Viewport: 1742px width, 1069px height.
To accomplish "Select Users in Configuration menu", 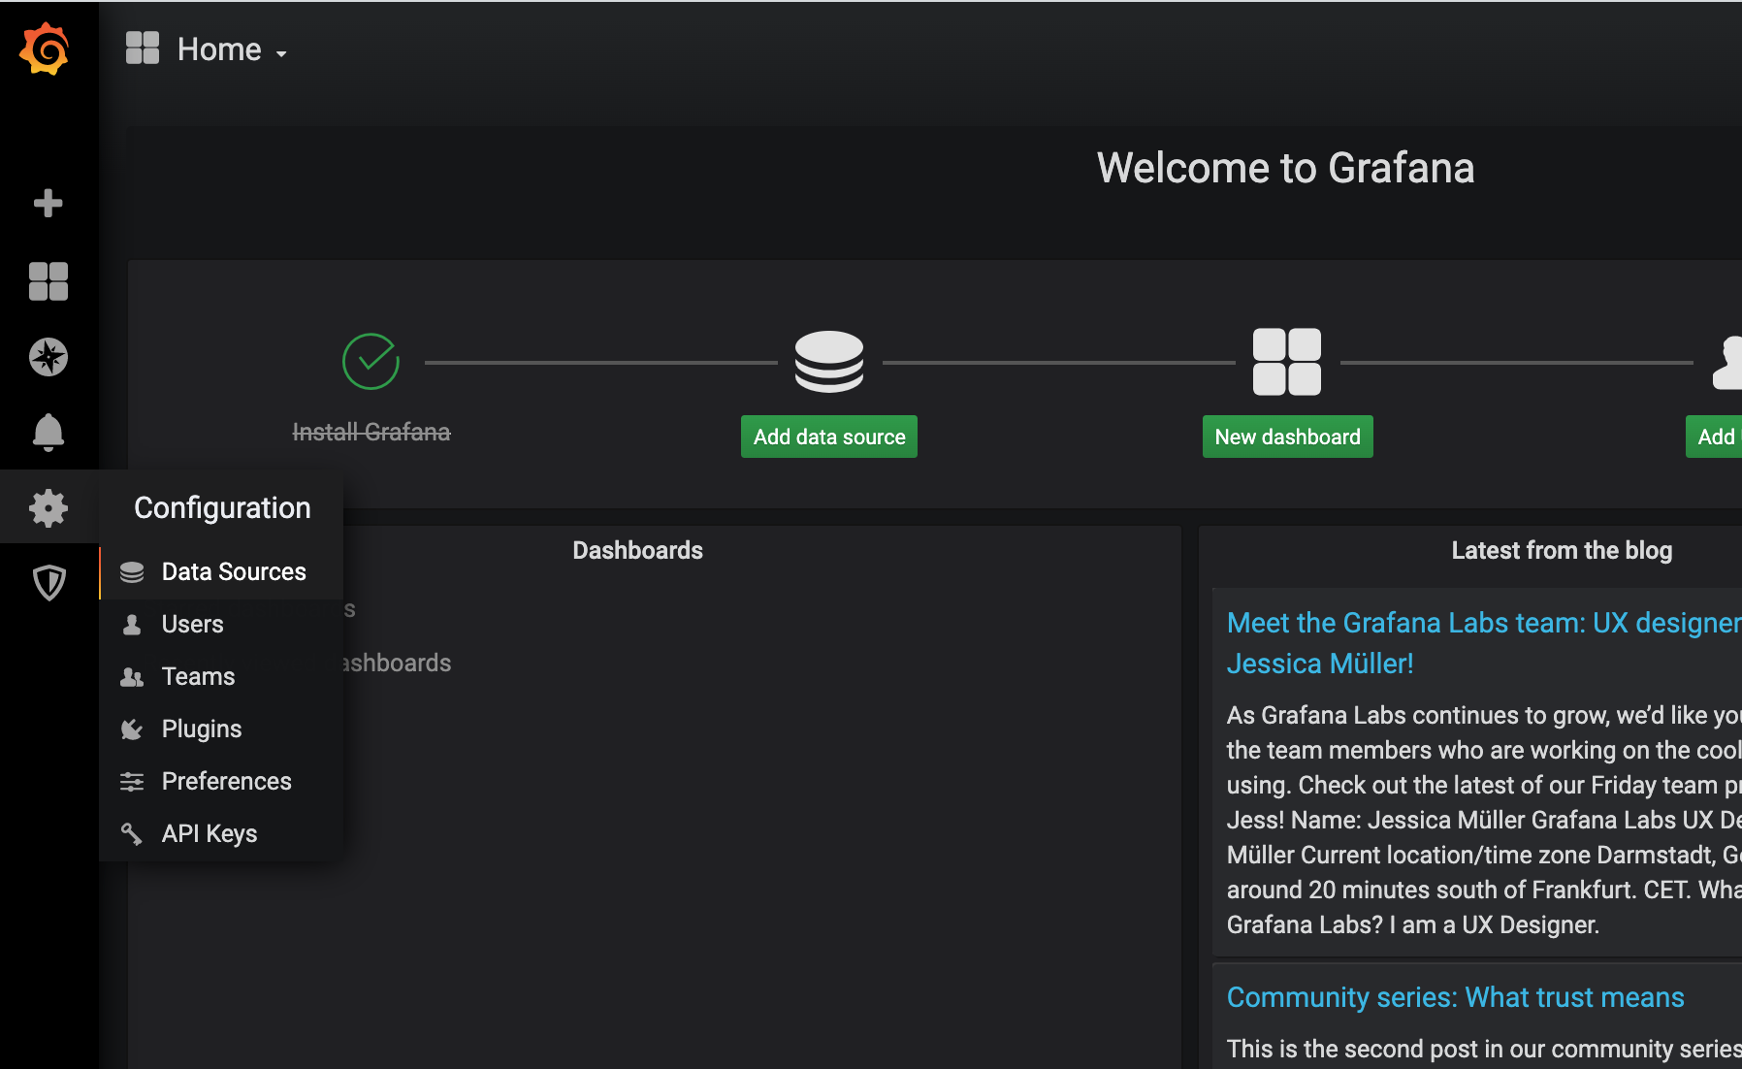I will pyautogui.click(x=221, y=625).
